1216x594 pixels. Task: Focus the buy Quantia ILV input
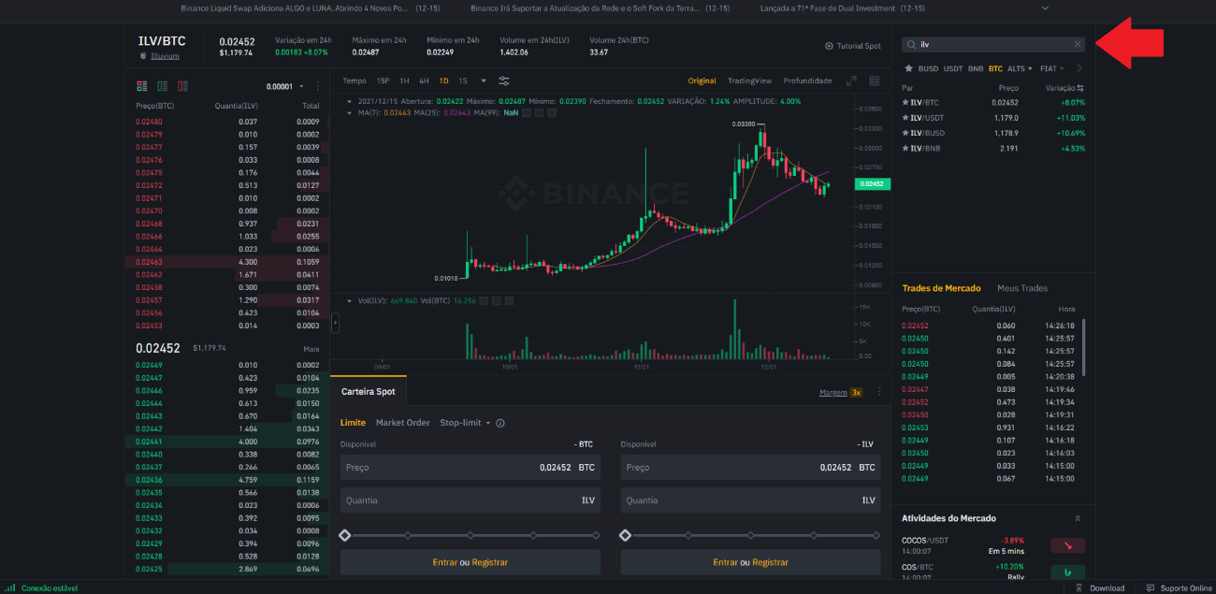point(470,500)
